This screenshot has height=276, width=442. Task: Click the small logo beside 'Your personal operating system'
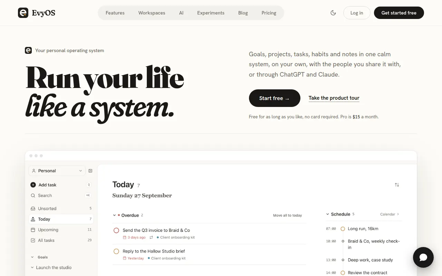tap(28, 50)
